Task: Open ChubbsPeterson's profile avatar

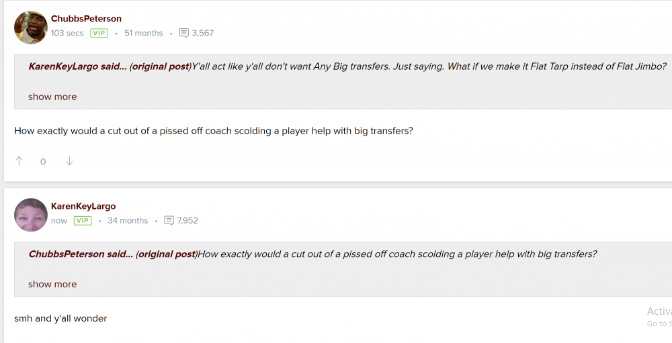Action: pos(31,28)
